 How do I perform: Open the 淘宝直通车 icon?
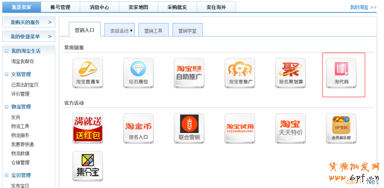tap(88, 73)
